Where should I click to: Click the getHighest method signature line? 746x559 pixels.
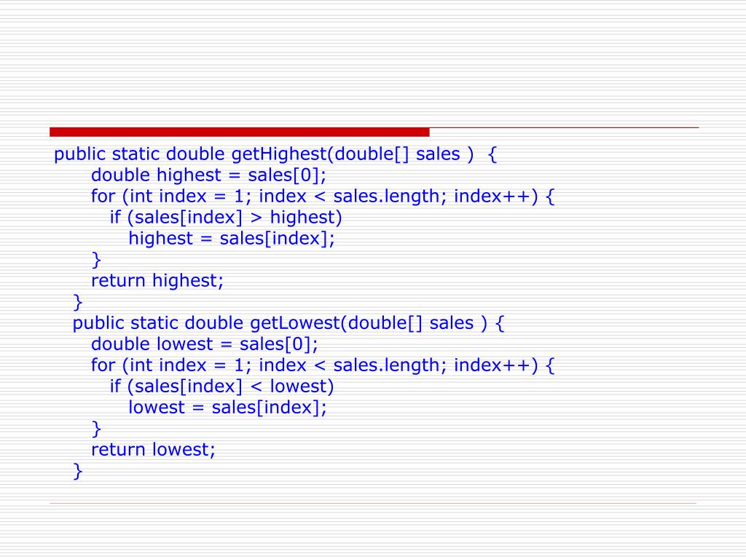point(275,154)
